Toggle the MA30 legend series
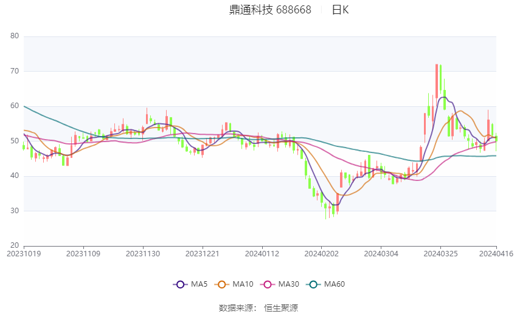517x314 pixels. [280, 284]
